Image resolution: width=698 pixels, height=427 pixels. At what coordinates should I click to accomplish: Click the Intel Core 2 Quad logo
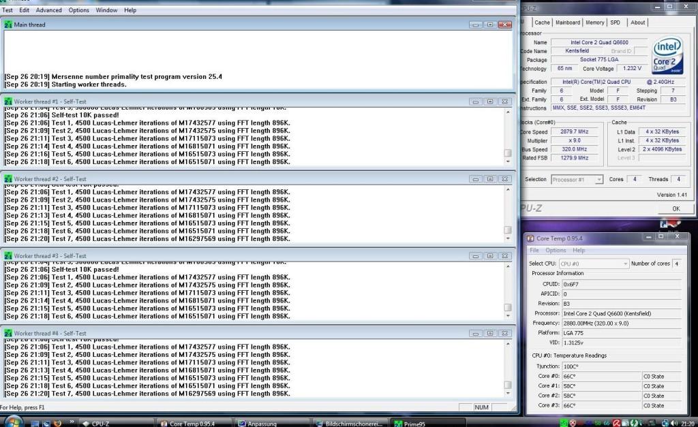667,56
